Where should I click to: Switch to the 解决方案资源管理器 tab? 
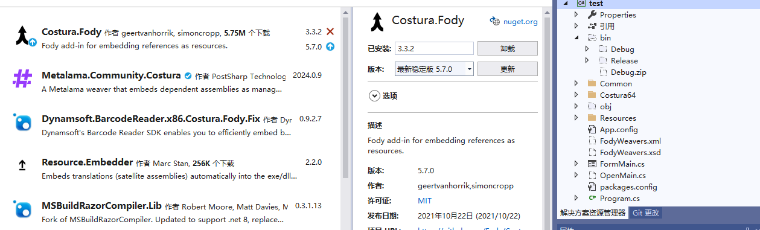(592, 212)
